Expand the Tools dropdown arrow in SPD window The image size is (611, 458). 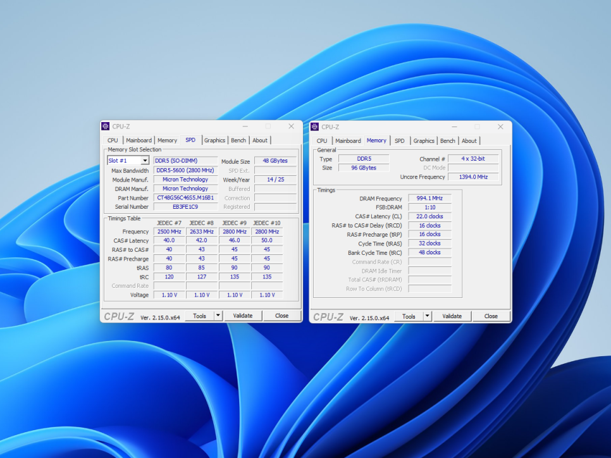(x=218, y=315)
